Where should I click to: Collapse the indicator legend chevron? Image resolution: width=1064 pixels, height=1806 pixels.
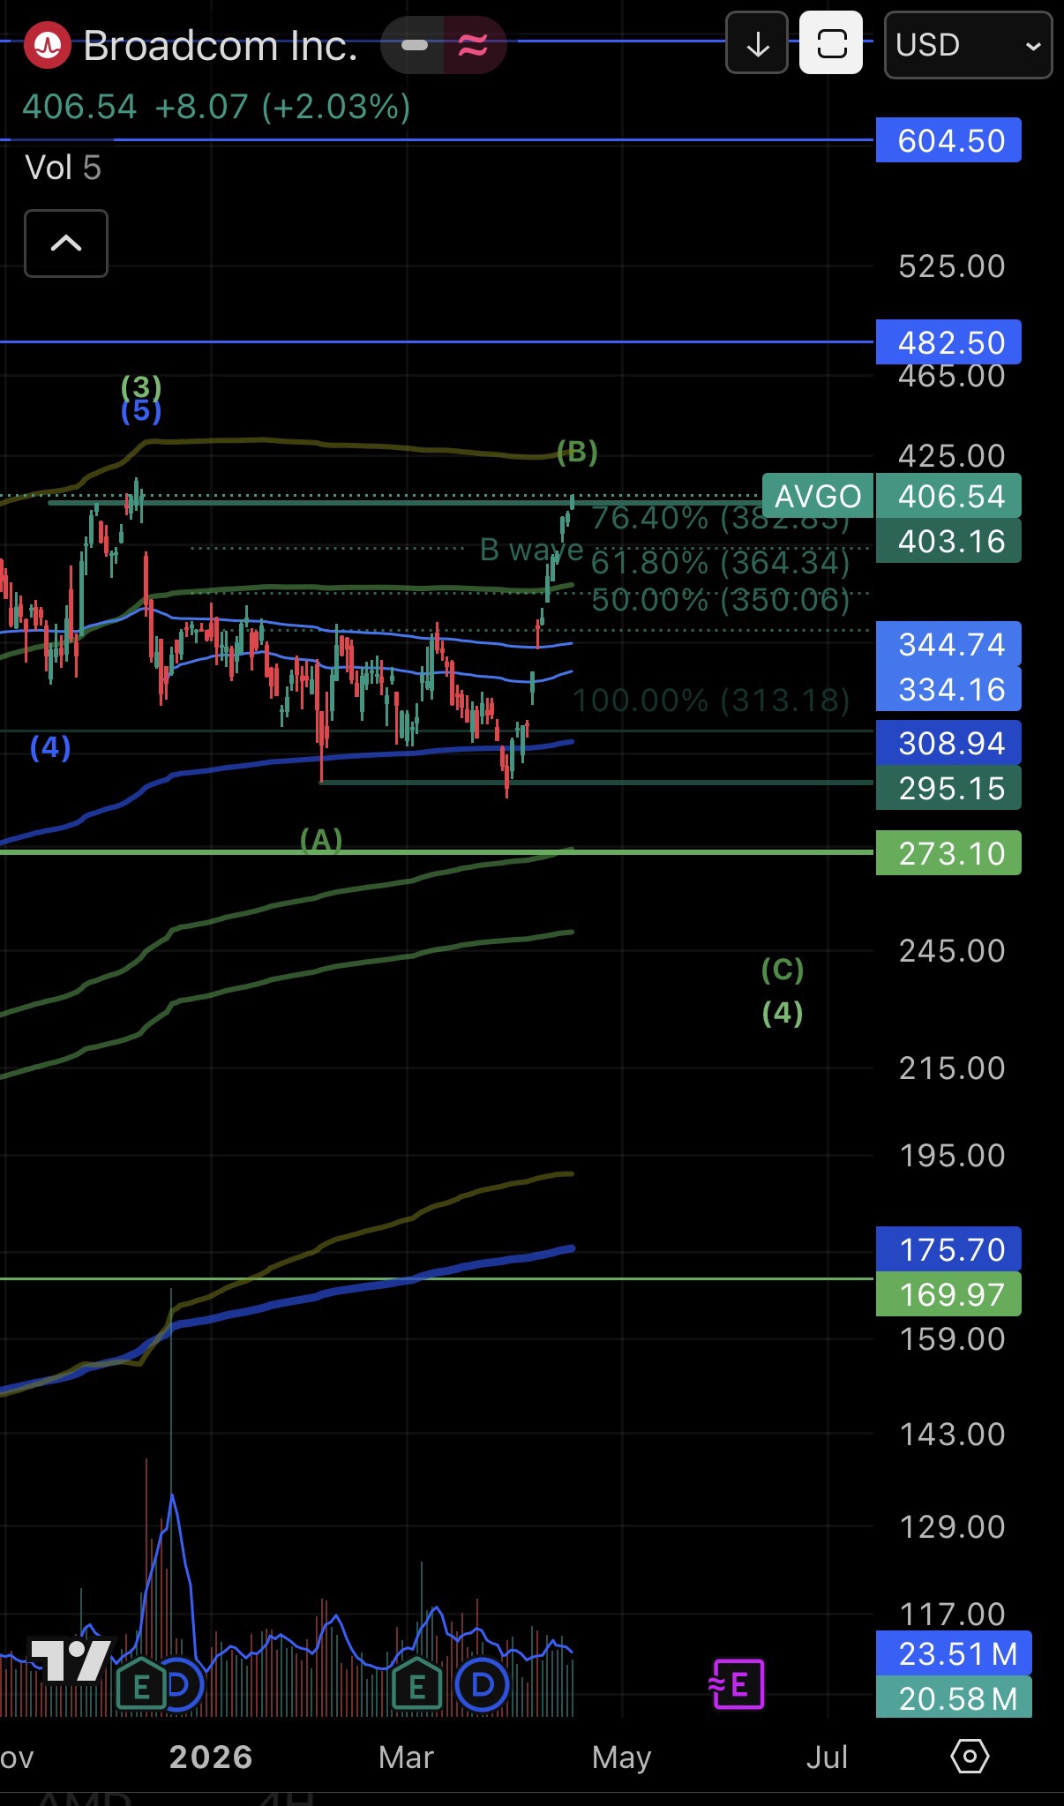(x=66, y=244)
